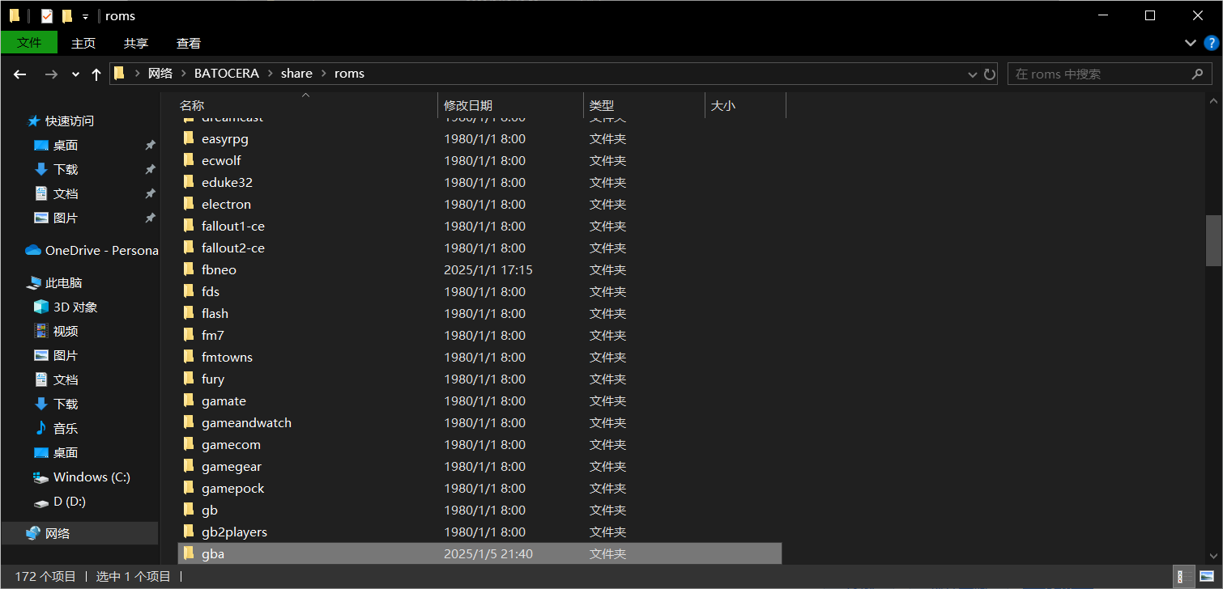This screenshot has height=589, width=1223.
Task: Select the fury folder name
Action: pyautogui.click(x=213, y=379)
